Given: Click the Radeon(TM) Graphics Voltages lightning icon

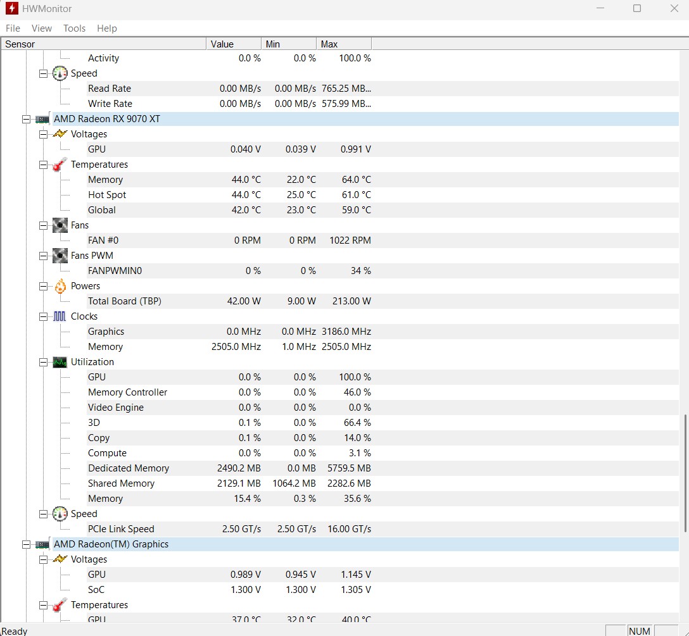Looking at the screenshot, I should 60,559.
